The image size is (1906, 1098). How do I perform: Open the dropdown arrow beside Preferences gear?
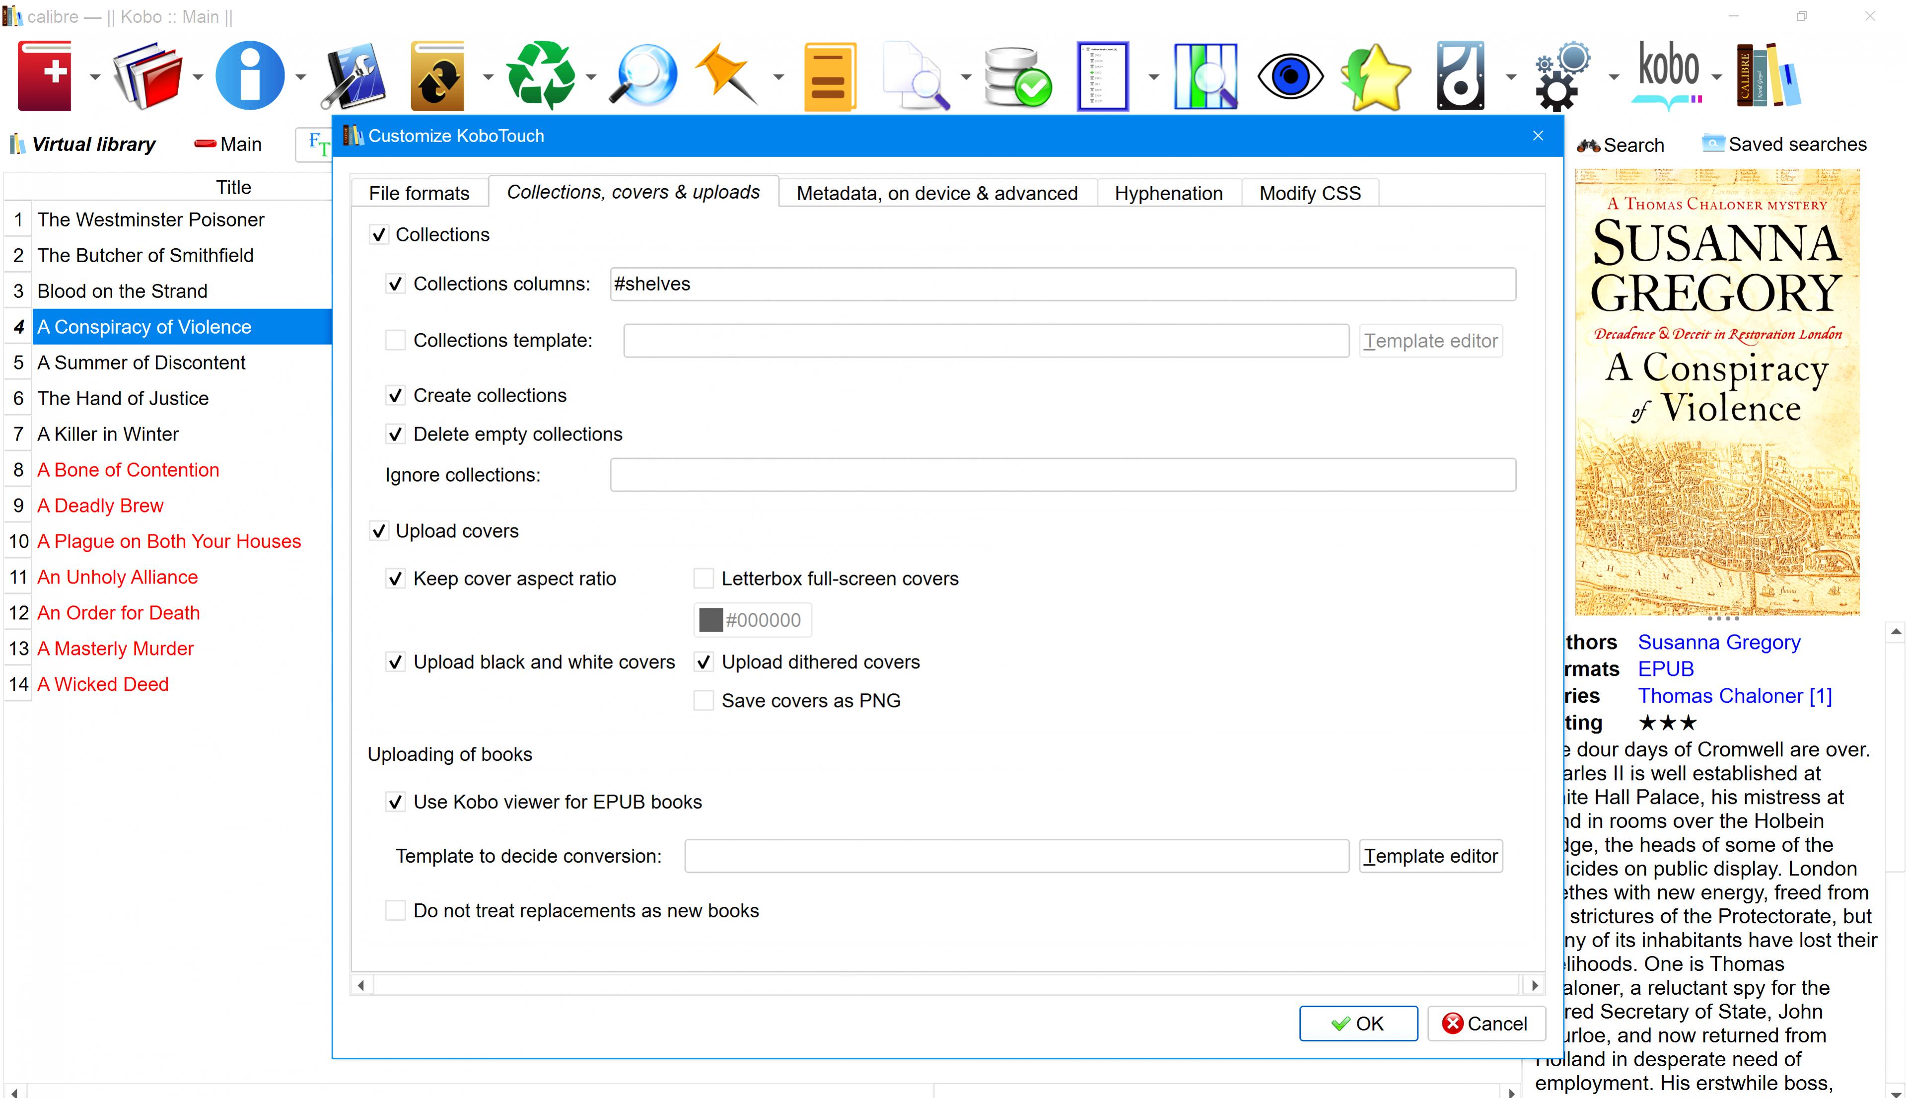pyautogui.click(x=1614, y=77)
